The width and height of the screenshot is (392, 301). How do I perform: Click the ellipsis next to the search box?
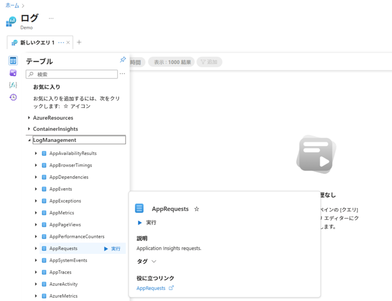coord(122,74)
